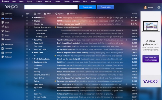The image size is (162, 100).
Task: Open the Notepad icon
Action: coord(3,57)
